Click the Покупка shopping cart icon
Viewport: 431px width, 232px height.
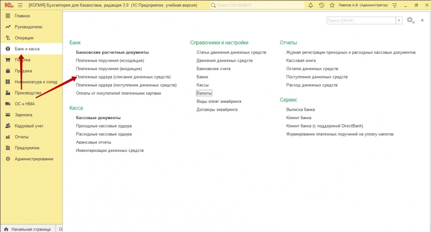point(8,60)
